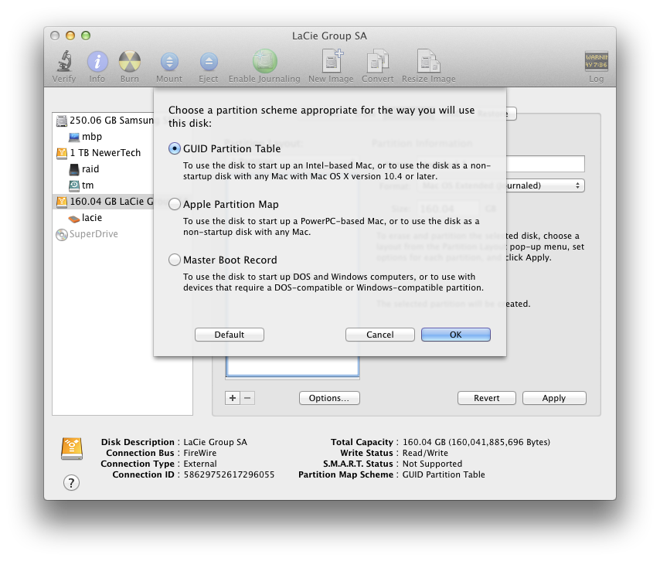
Task: Select the lacie volume in sidebar
Action: point(85,218)
